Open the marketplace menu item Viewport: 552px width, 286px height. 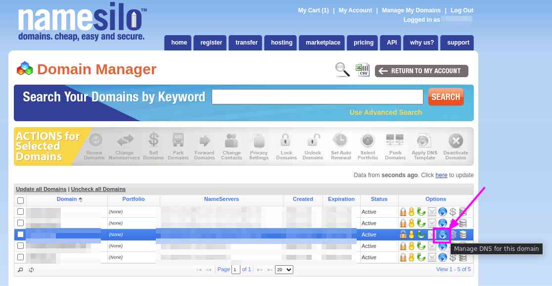322,43
